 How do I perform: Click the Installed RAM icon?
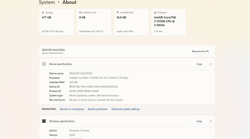click(x=118, y=13)
